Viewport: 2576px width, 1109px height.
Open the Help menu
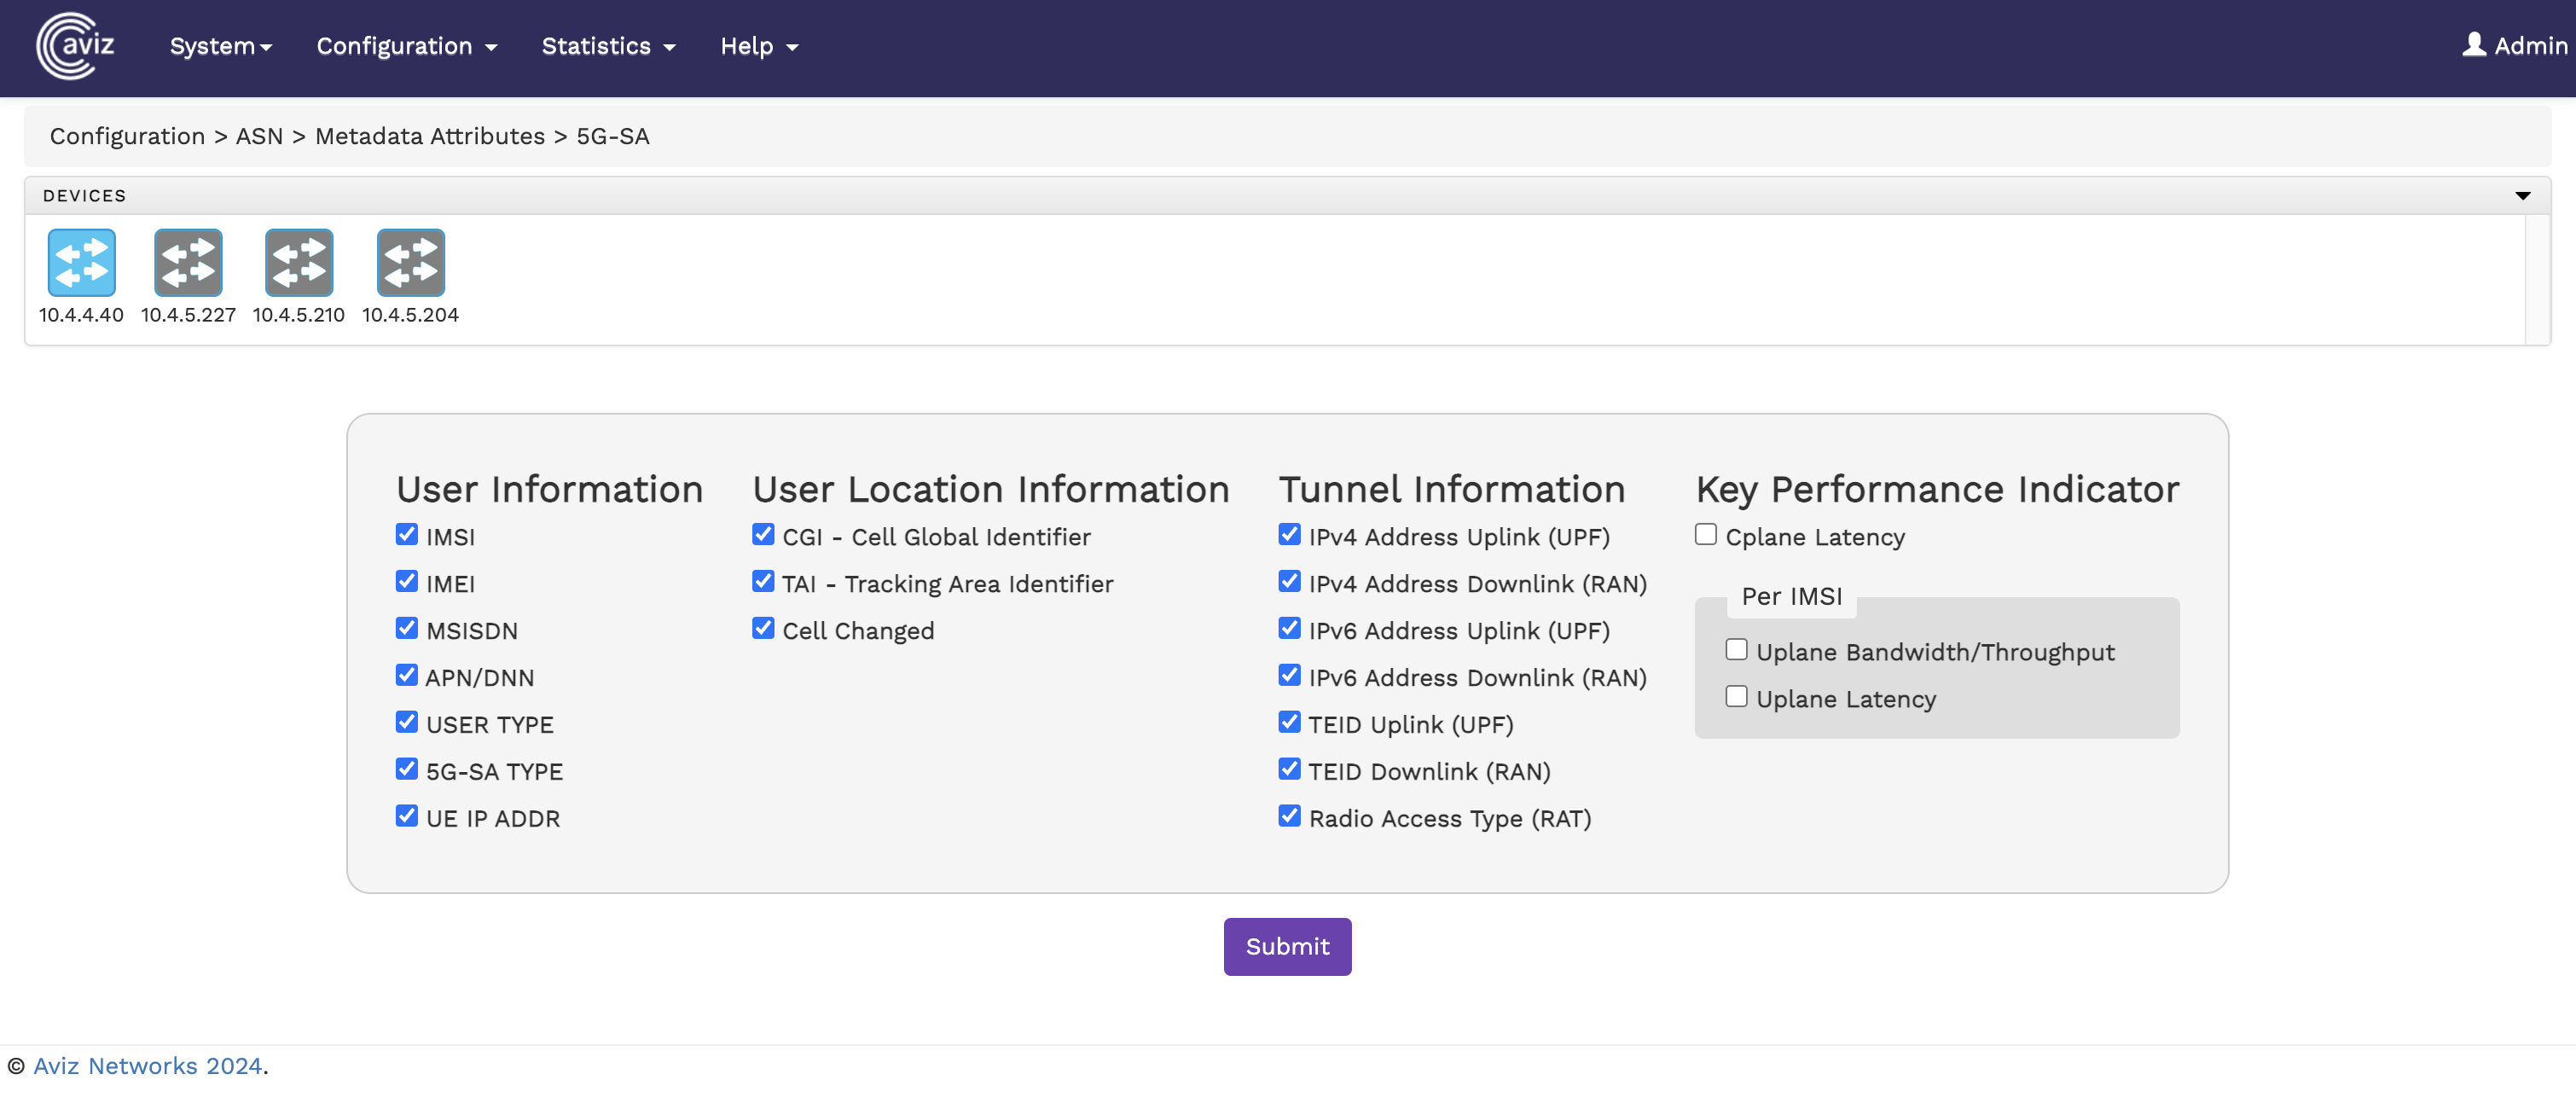[758, 46]
